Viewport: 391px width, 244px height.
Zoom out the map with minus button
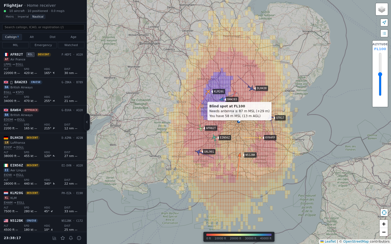[384, 232]
